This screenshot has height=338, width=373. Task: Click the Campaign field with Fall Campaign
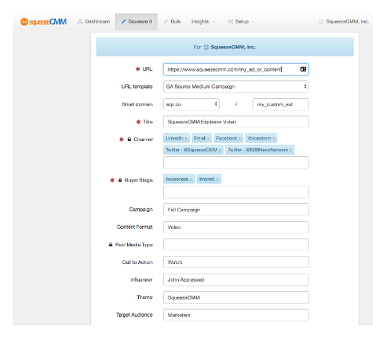point(236,210)
